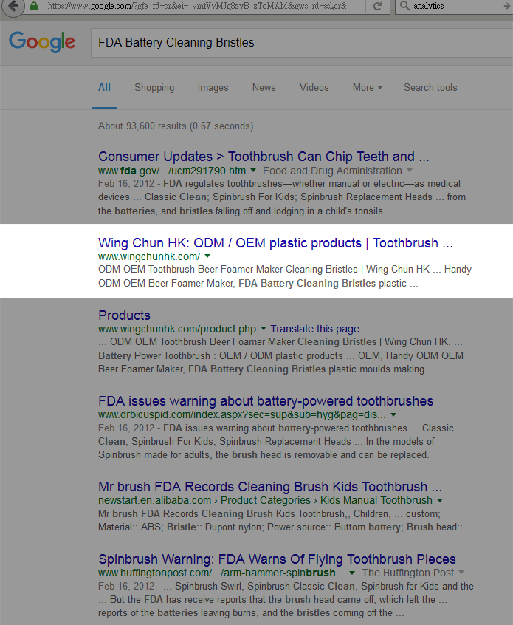Expand dropdown arrow beside wingchunhk.com/product.php
The width and height of the screenshot is (513, 625).
[264, 329]
